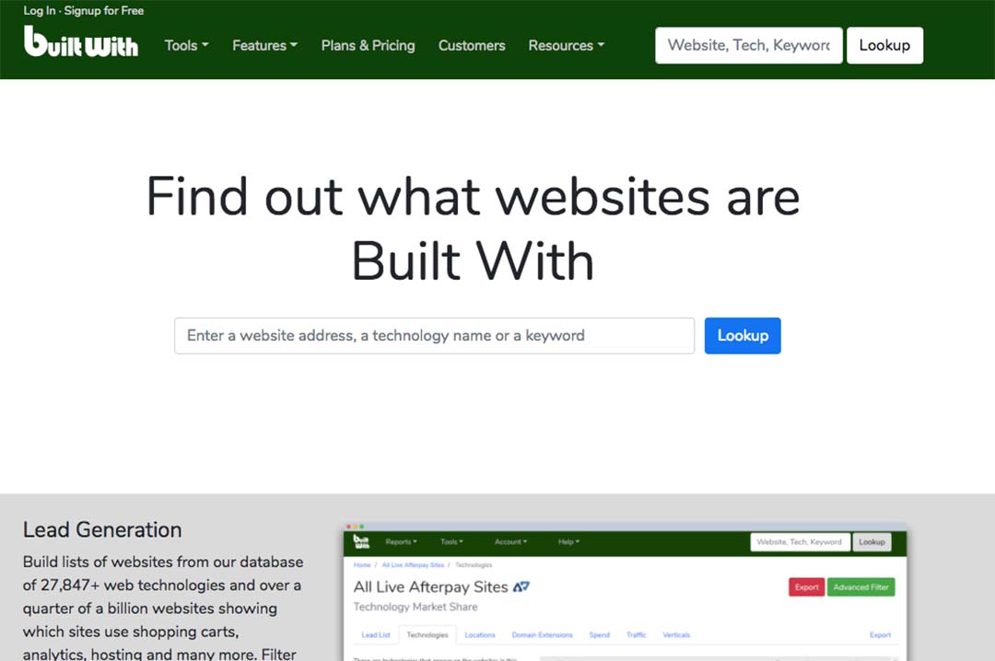Screen dimensions: 995x661
Task: Click the BuiltWith logo in the header
Action: (81, 42)
